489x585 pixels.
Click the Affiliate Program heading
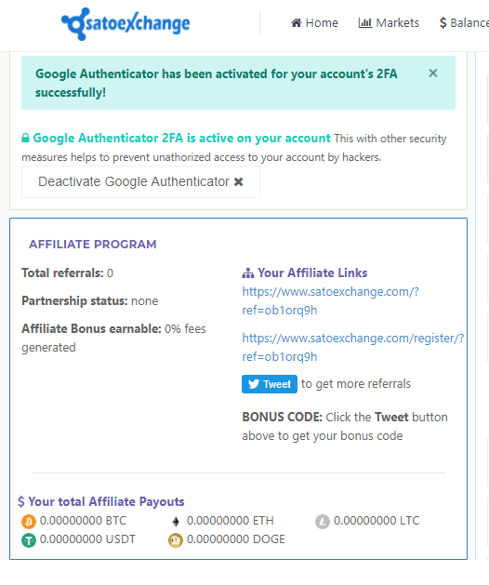[93, 244]
